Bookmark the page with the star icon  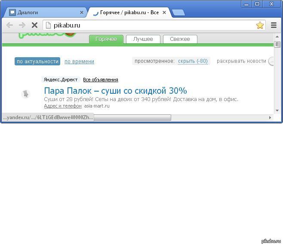click(260, 25)
